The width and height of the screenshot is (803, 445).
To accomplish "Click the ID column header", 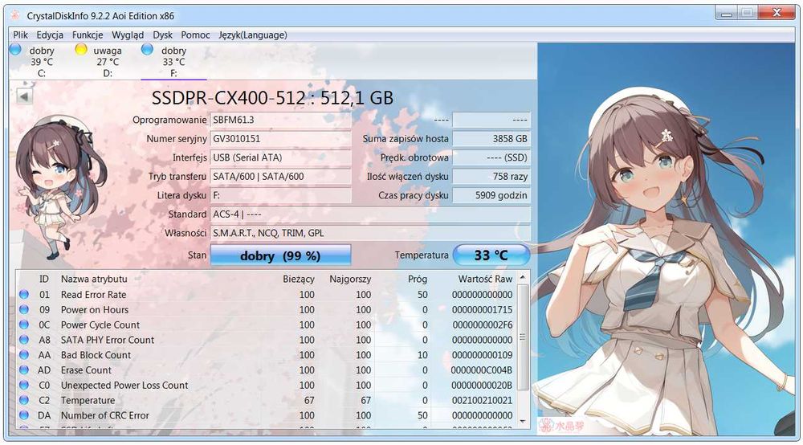I will point(44,279).
